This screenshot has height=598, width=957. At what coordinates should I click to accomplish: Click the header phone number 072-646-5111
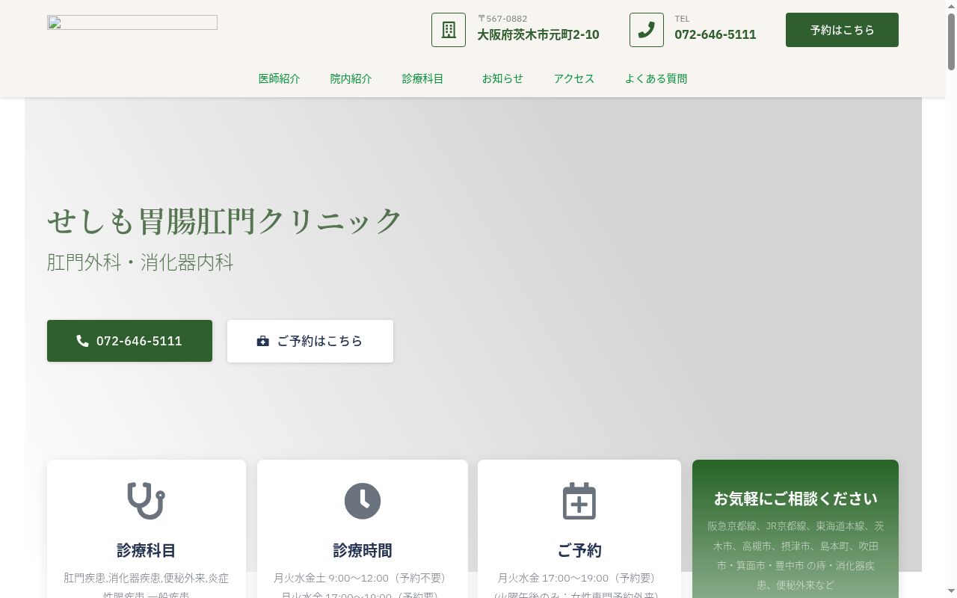point(716,34)
